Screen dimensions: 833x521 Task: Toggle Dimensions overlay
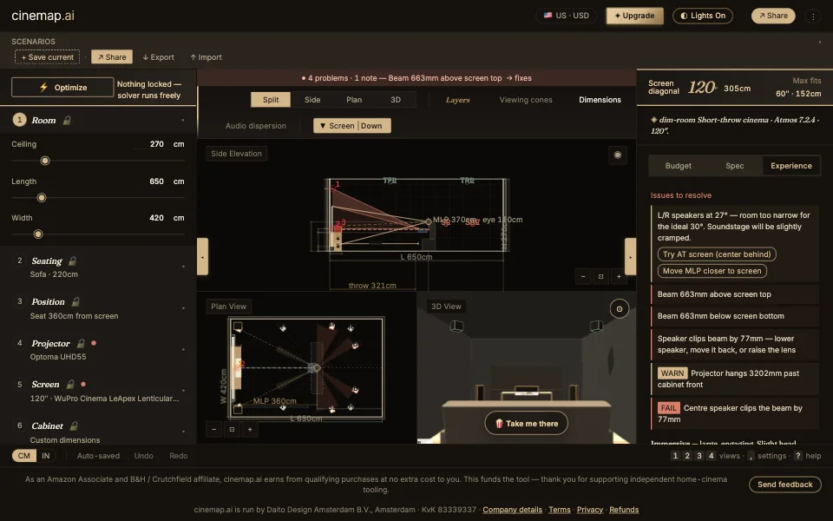click(600, 99)
